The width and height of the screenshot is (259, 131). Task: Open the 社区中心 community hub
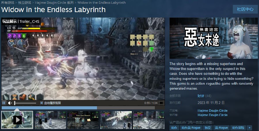(245, 9)
